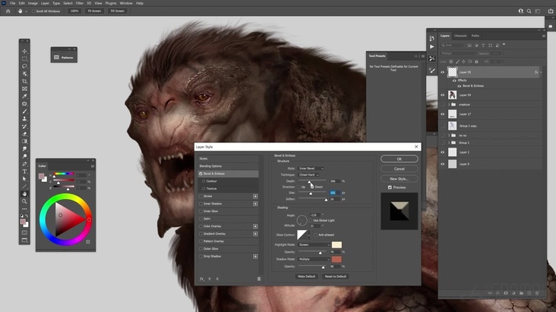This screenshot has height=312, width=556.
Task: Select the Clone Stamp tool
Action: click(24, 119)
